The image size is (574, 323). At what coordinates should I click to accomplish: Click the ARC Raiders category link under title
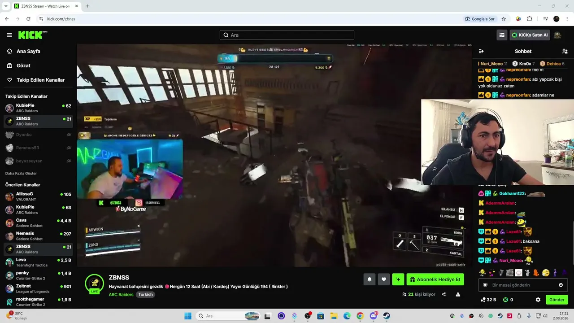121,295
